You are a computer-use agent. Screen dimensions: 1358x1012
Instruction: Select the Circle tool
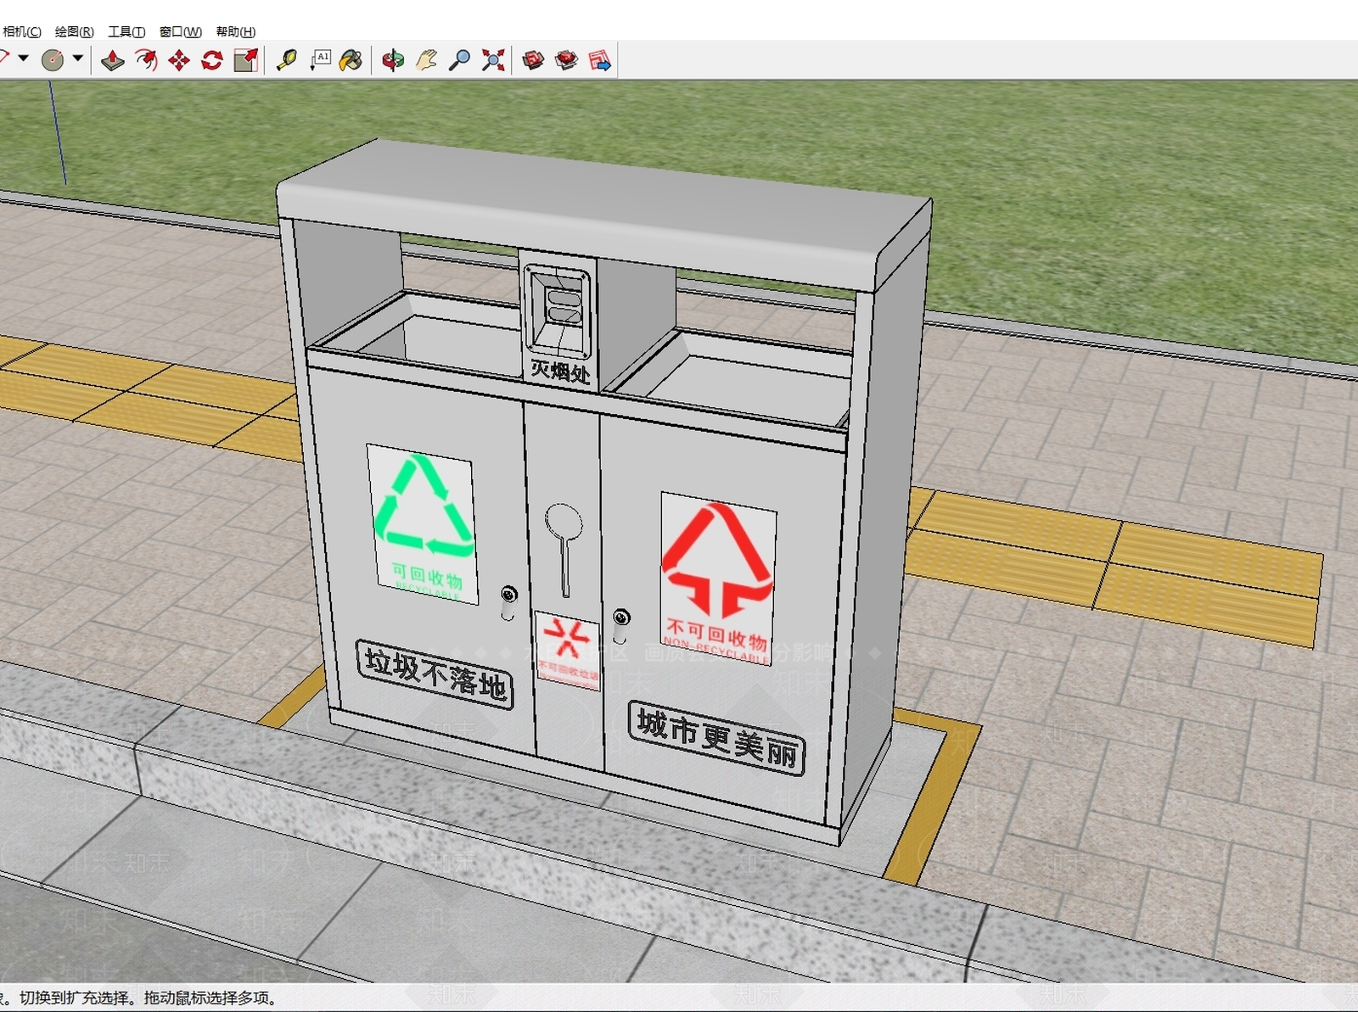[x=53, y=60]
